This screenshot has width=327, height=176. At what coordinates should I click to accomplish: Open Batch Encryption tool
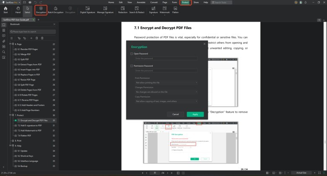56,10
